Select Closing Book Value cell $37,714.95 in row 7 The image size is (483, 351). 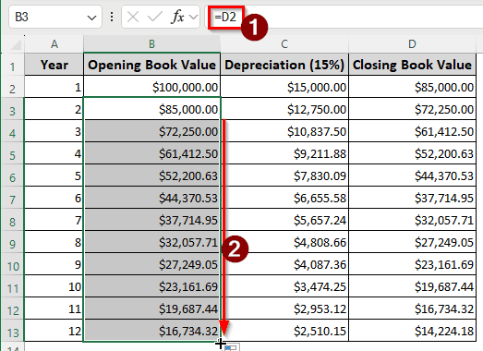[x=412, y=198]
